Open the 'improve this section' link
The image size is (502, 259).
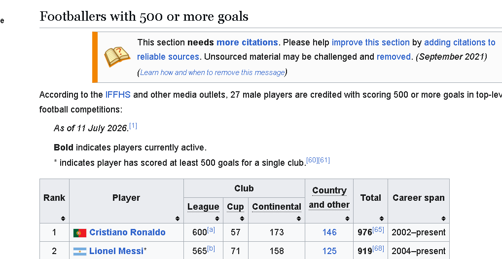click(371, 42)
